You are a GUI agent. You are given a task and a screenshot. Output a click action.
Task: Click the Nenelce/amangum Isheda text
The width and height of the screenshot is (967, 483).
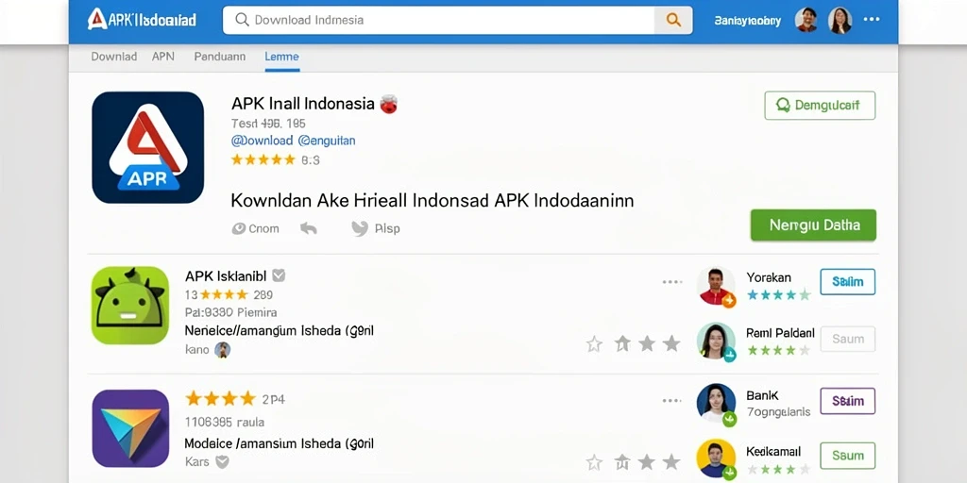pos(280,331)
